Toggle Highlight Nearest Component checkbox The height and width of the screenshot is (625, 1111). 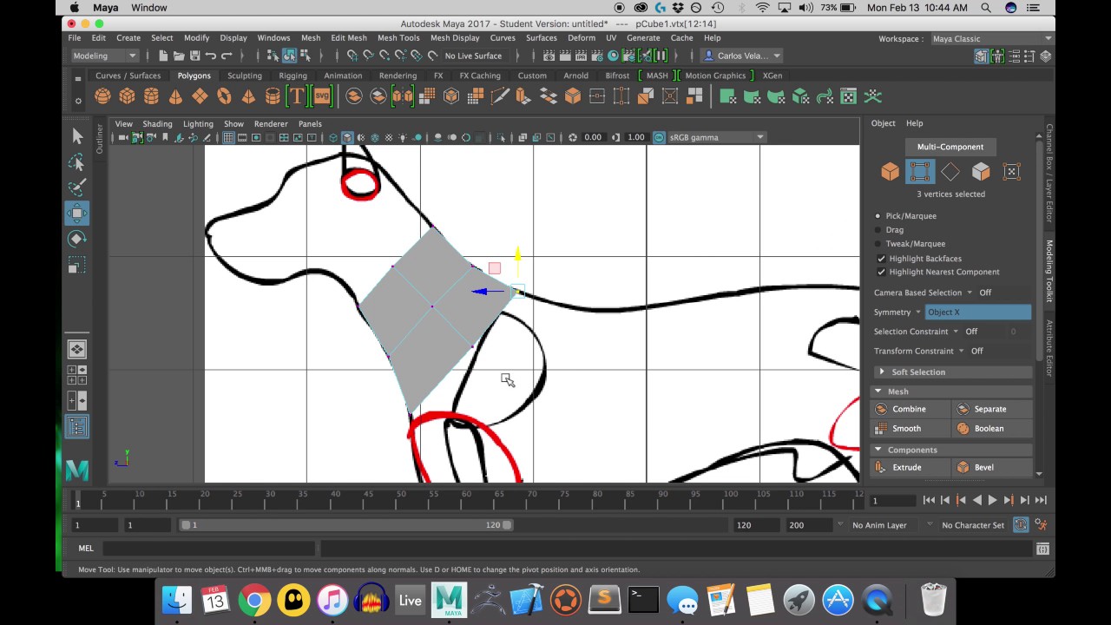881,272
